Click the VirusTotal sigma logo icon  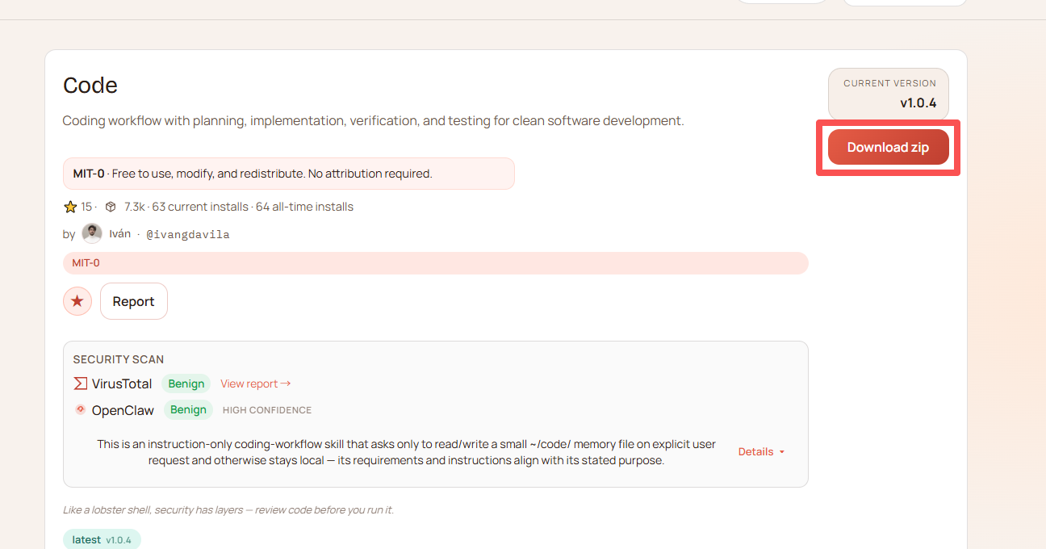(80, 383)
